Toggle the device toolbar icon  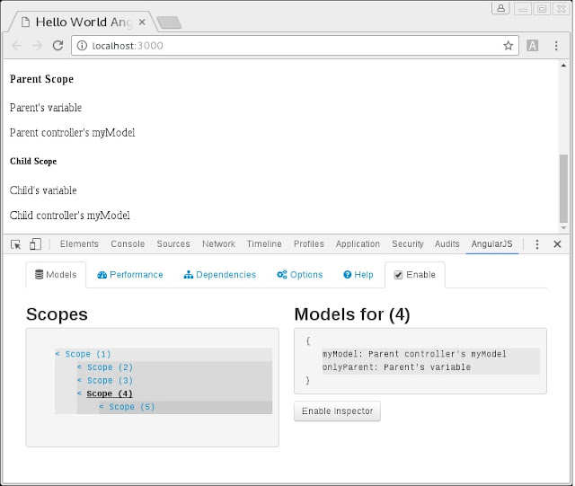(35, 243)
